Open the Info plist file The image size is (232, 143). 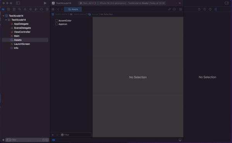click(x=16, y=48)
